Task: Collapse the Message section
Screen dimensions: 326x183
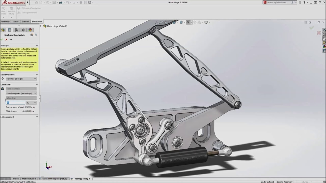Action: click(x=37, y=45)
